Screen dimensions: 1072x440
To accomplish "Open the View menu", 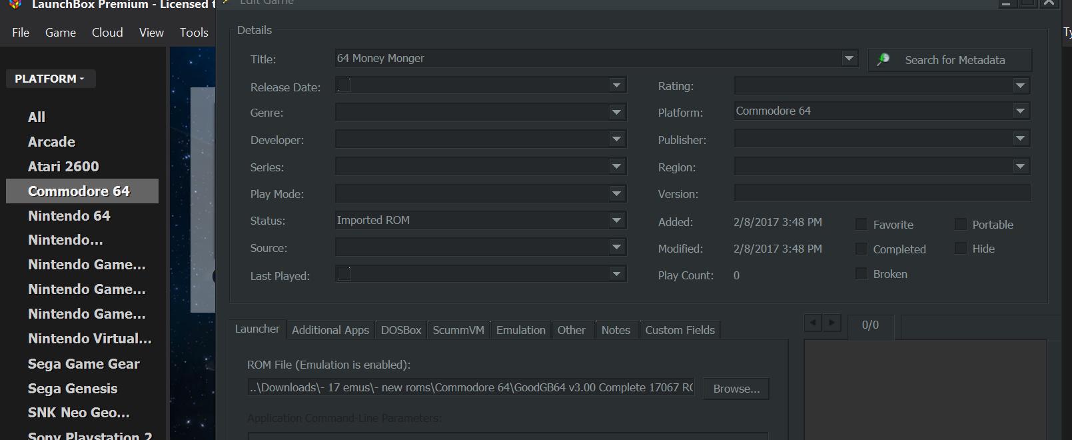I will coord(151,33).
